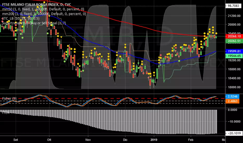Click the Fisher value label 2.5246
This screenshot has height=143, width=243.
pos(233,96)
